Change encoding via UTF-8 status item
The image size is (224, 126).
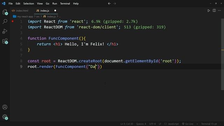coord(153,124)
